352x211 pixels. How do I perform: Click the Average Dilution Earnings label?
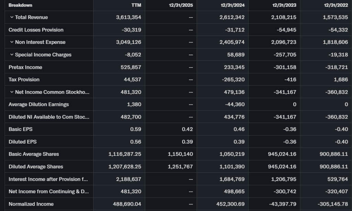tap(39, 104)
